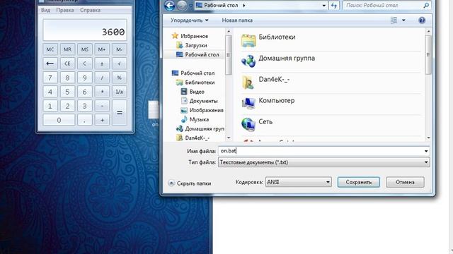Click calculator MS memory store button
The width and height of the screenshot is (453, 254).
click(x=85, y=49)
